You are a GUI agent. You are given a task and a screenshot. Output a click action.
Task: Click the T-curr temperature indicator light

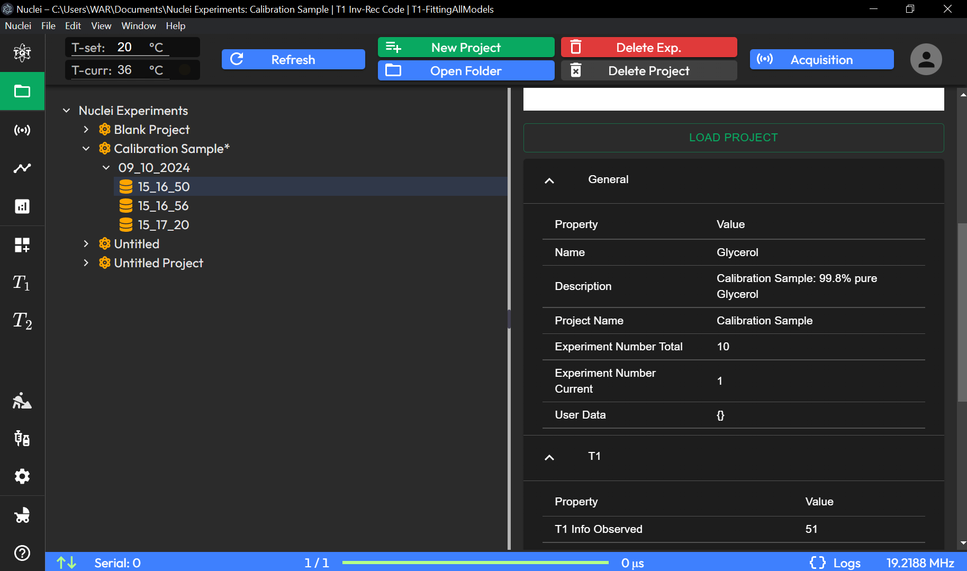185,70
